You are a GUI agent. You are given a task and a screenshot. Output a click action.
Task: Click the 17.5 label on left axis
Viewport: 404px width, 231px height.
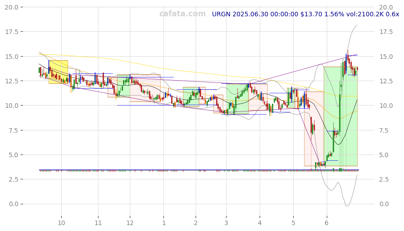tap(12, 32)
